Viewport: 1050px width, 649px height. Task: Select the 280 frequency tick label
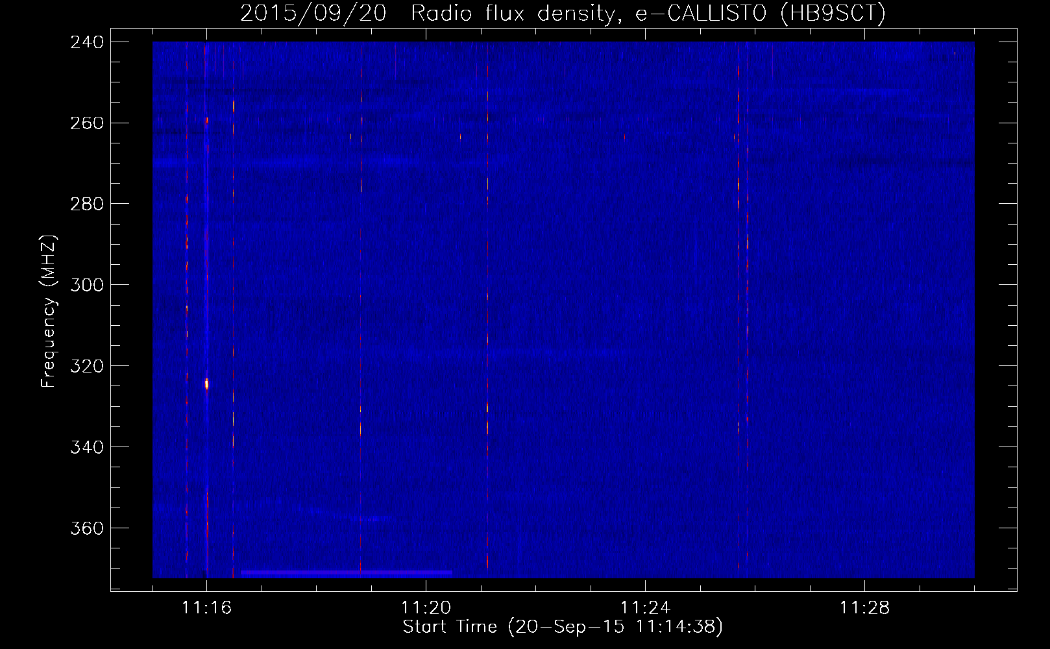tap(87, 204)
